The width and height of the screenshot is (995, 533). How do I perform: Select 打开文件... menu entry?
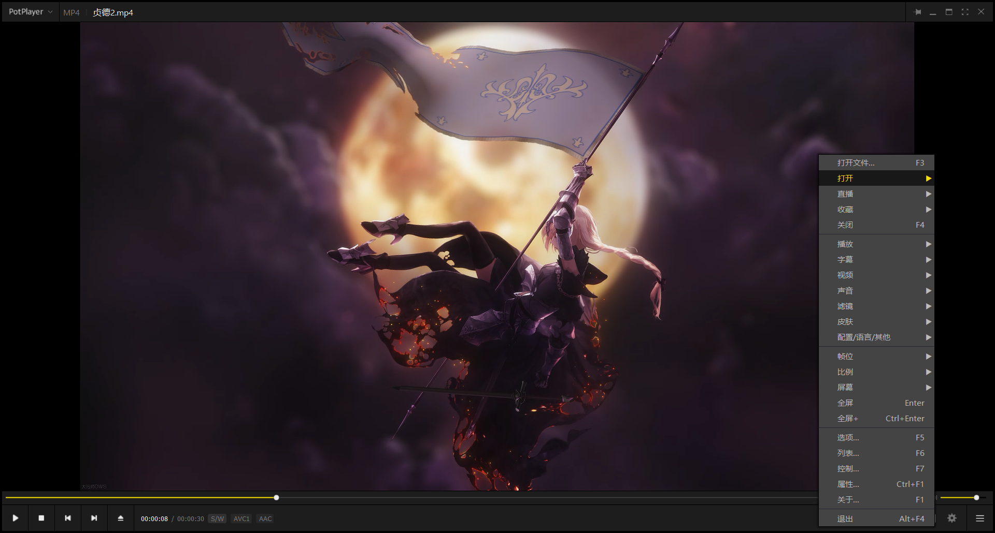(x=876, y=162)
